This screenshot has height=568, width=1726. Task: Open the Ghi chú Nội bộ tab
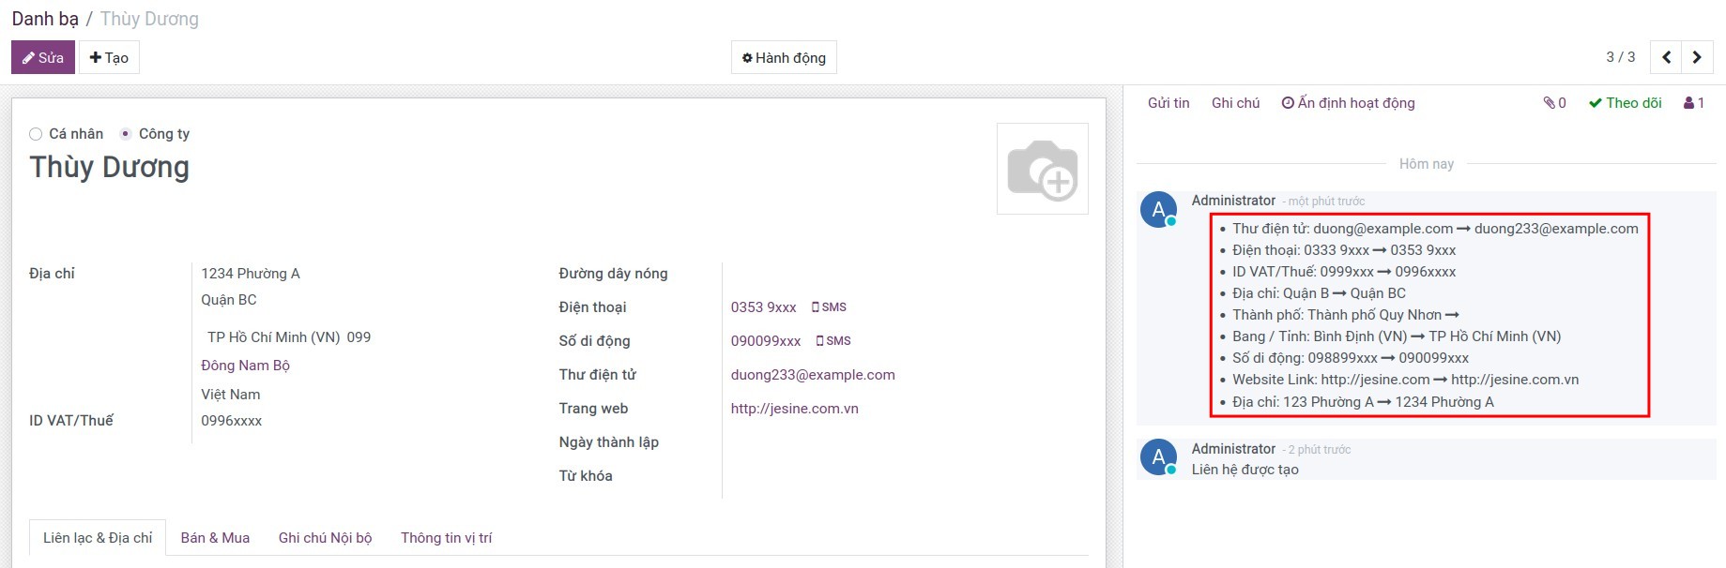coord(325,538)
